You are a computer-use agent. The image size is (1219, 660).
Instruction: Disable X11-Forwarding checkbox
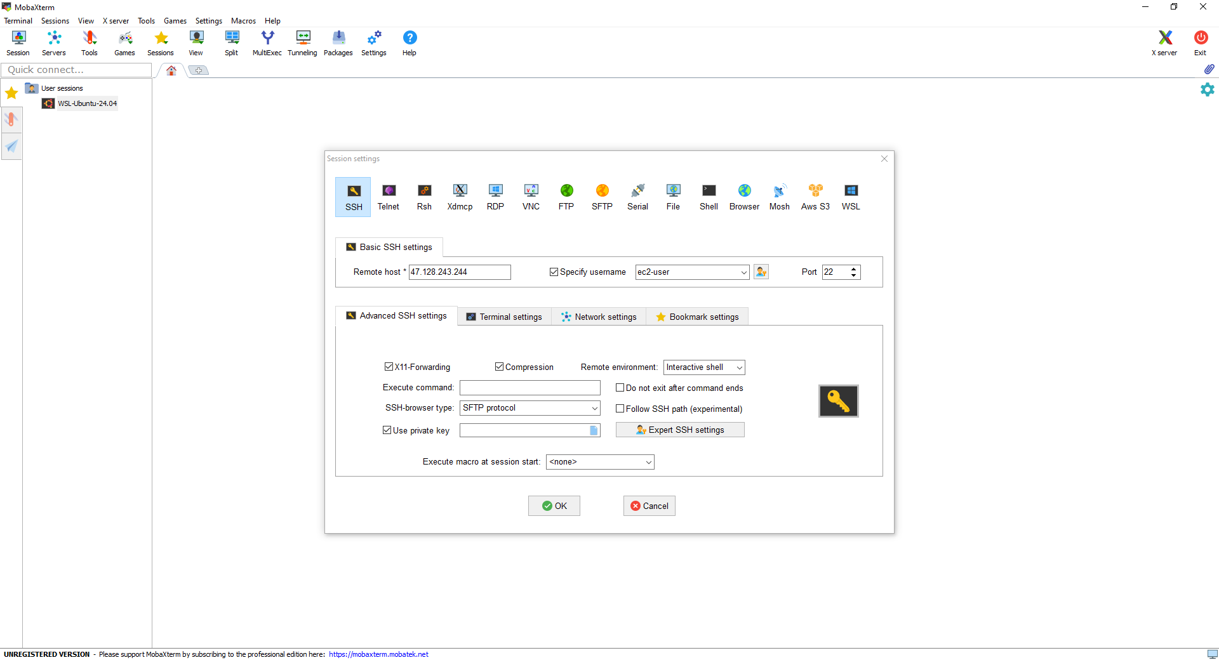[x=389, y=367]
